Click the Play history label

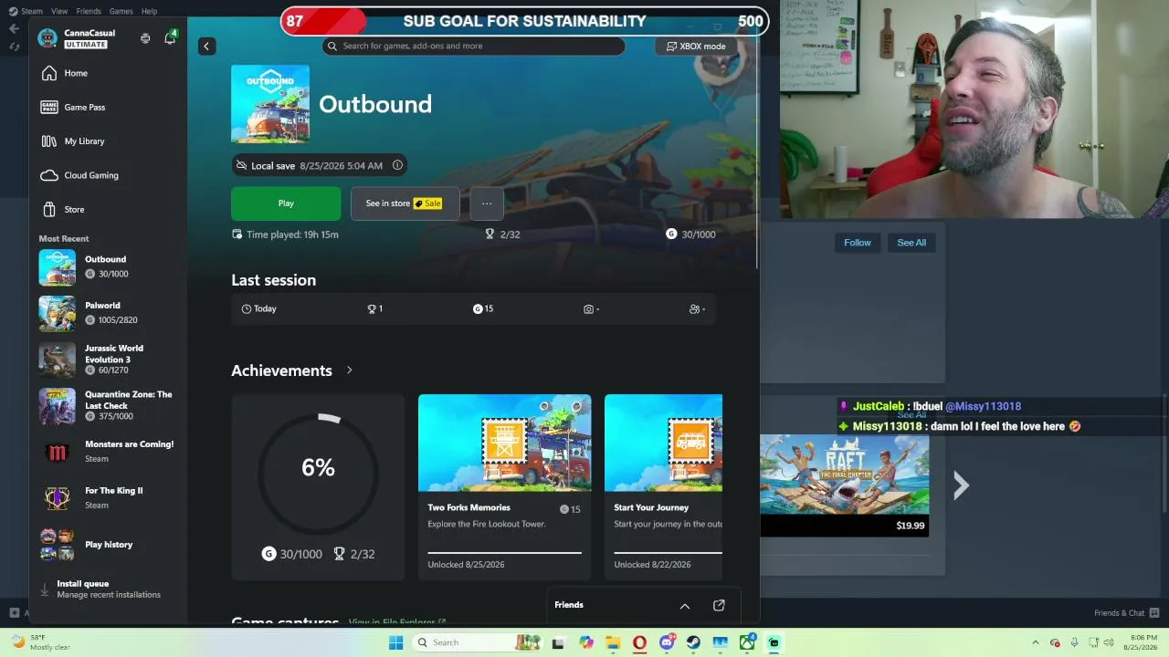click(109, 545)
